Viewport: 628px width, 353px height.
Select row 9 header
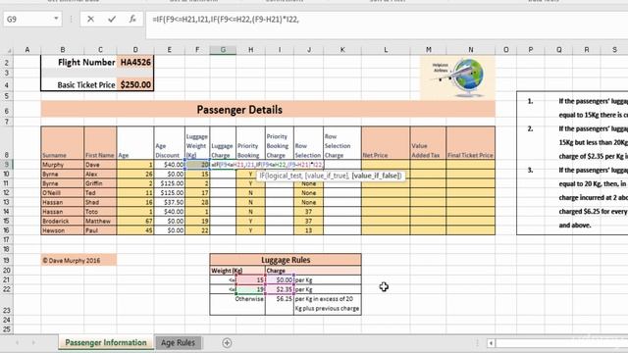pos(7,165)
